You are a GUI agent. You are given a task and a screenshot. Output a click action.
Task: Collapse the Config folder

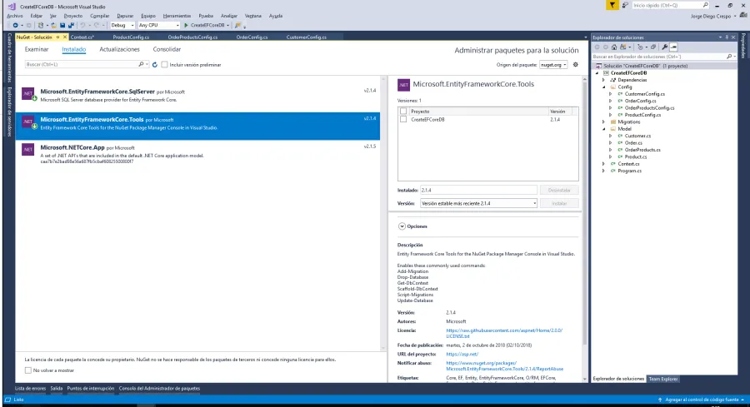(603, 87)
